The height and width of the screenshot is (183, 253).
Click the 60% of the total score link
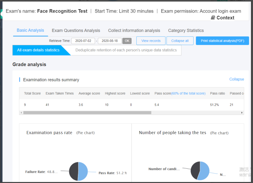pos(188,94)
